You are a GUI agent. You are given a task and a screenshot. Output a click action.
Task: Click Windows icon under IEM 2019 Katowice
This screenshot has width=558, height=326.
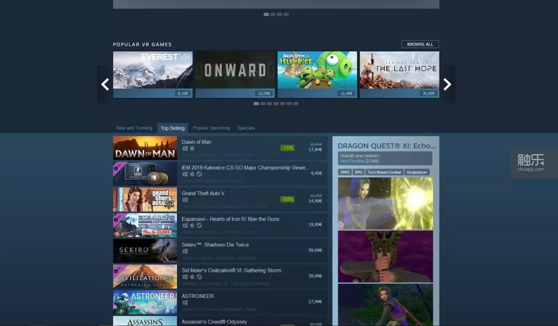(185, 174)
